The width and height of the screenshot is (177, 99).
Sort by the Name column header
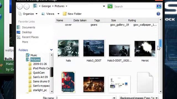pos(60,20)
